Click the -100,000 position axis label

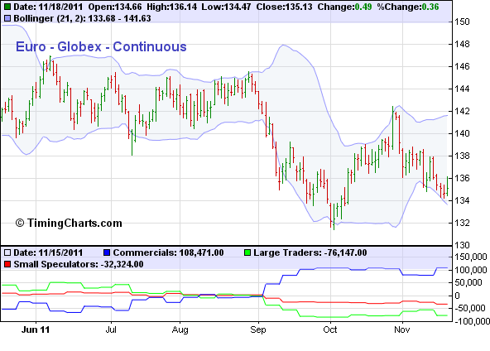pyautogui.click(x=472, y=321)
